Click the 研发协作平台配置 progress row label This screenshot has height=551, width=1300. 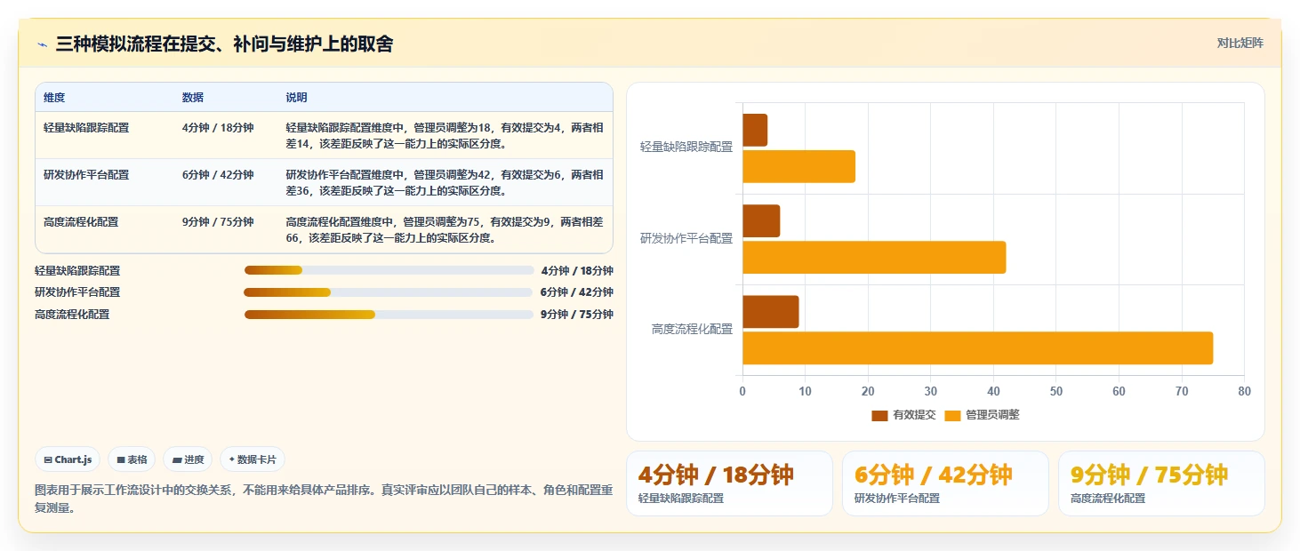[77, 292]
